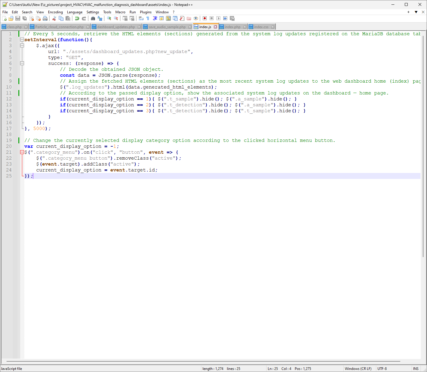The width and height of the screenshot is (427, 372).
Task: Toggle the Monitoring eye icon
Action: click(196, 18)
